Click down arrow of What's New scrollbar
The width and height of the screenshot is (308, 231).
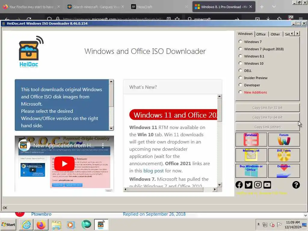click(x=219, y=185)
